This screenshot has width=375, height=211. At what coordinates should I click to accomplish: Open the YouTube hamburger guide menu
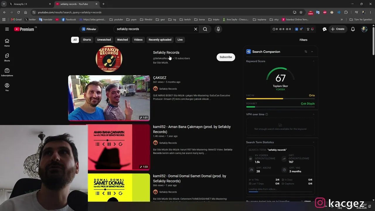7,29
